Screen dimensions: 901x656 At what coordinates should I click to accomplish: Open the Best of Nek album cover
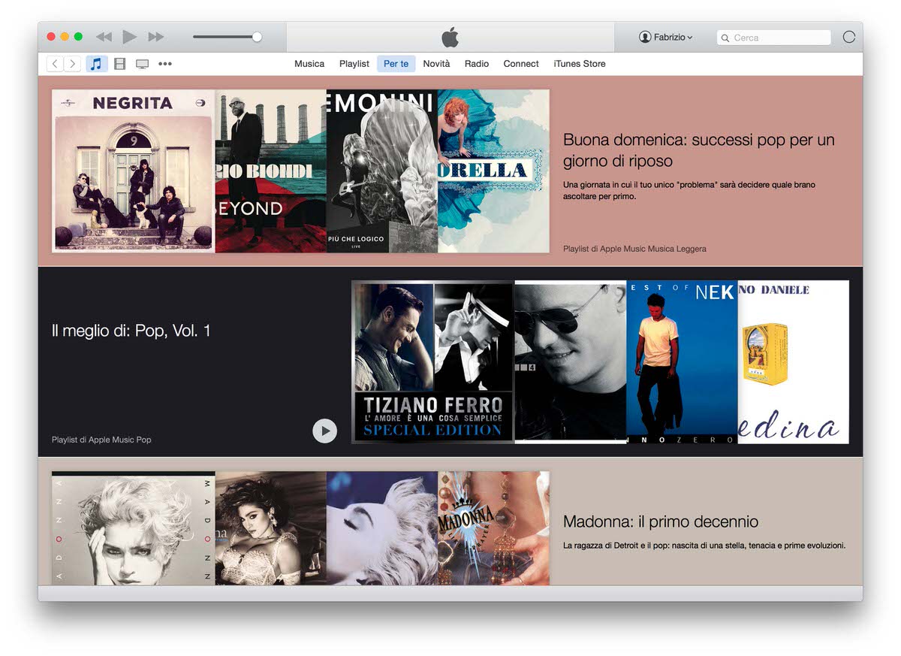click(x=682, y=362)
